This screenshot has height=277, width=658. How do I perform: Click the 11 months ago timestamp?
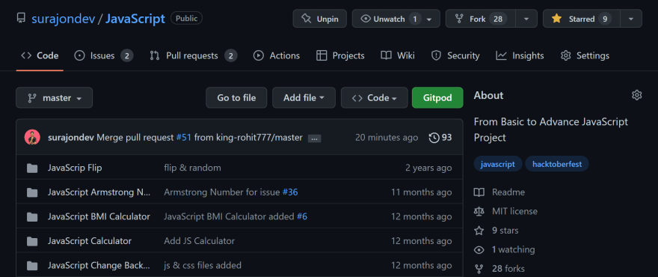click(421, 192)
